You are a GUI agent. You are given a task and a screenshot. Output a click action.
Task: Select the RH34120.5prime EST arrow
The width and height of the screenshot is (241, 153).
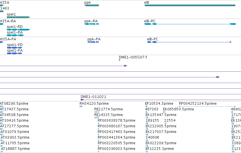81,106
